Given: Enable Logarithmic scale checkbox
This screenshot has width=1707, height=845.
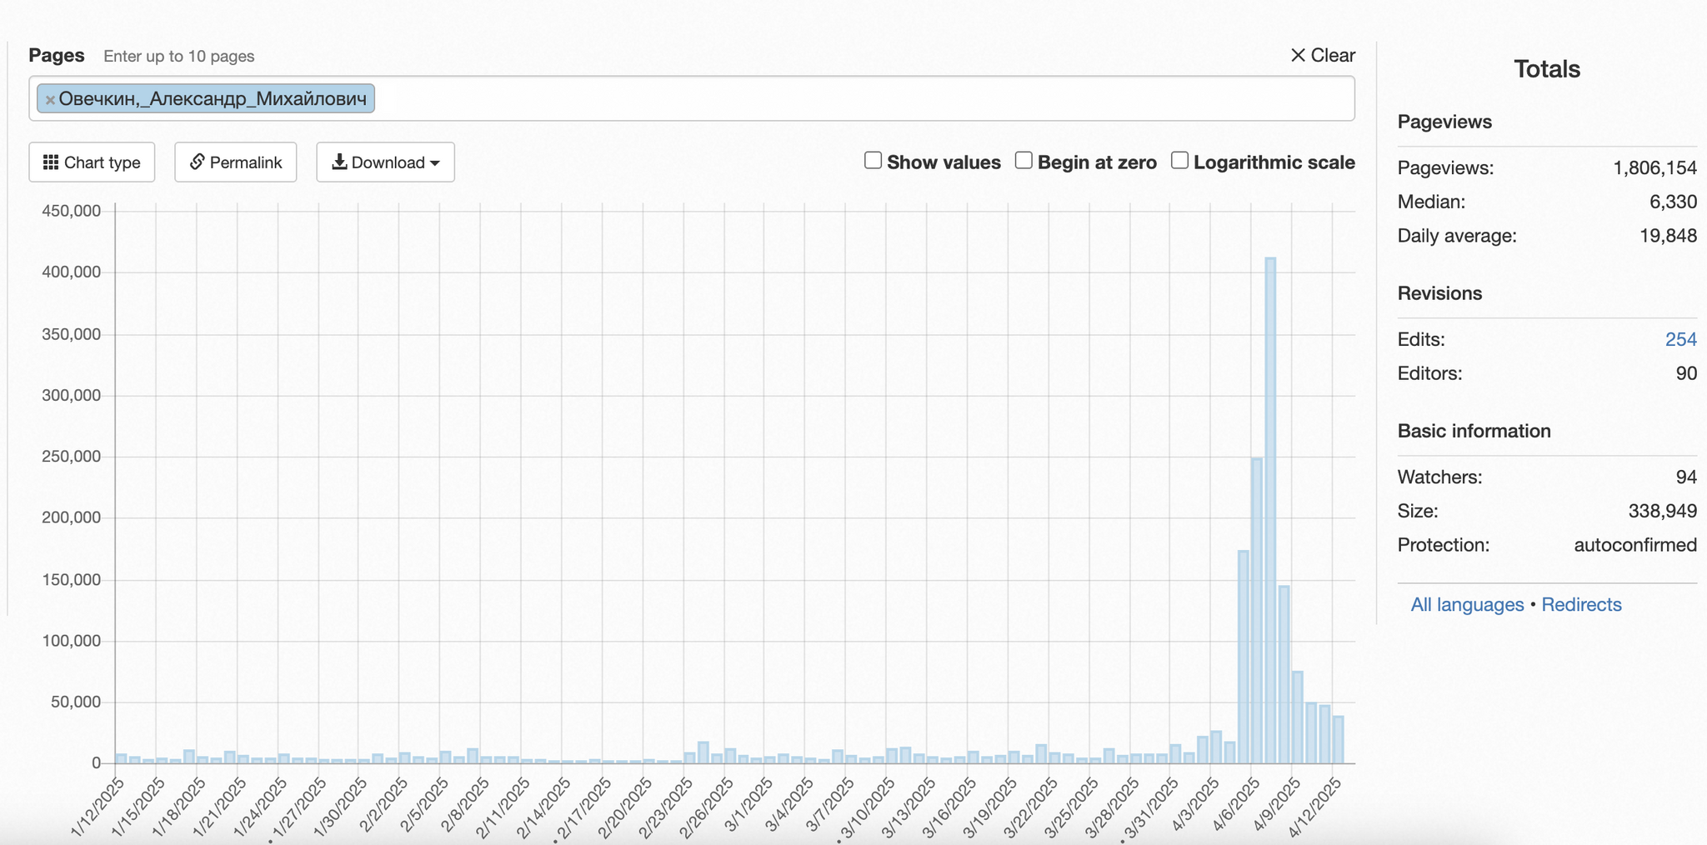Looking at the screenshot, I should [1179, 160].
